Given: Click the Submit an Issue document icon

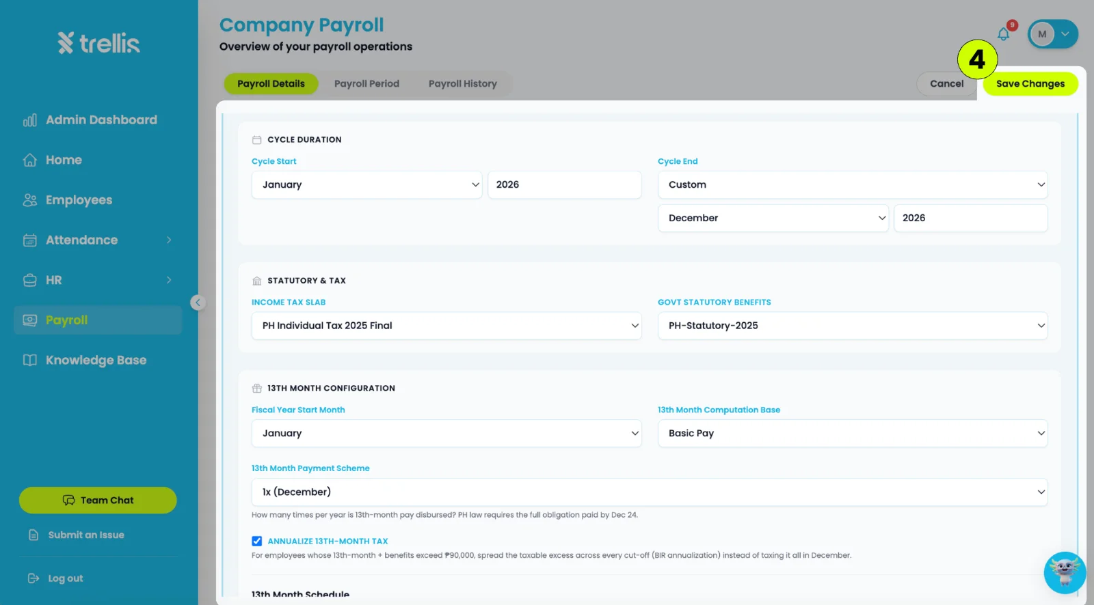Looking at the screenshot, I should coord(34,535).
